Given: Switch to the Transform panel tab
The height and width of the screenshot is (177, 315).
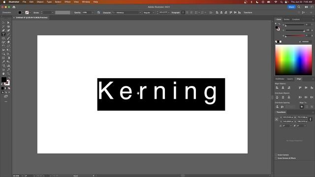Looking at the screenshot, I should pos(281,112).
